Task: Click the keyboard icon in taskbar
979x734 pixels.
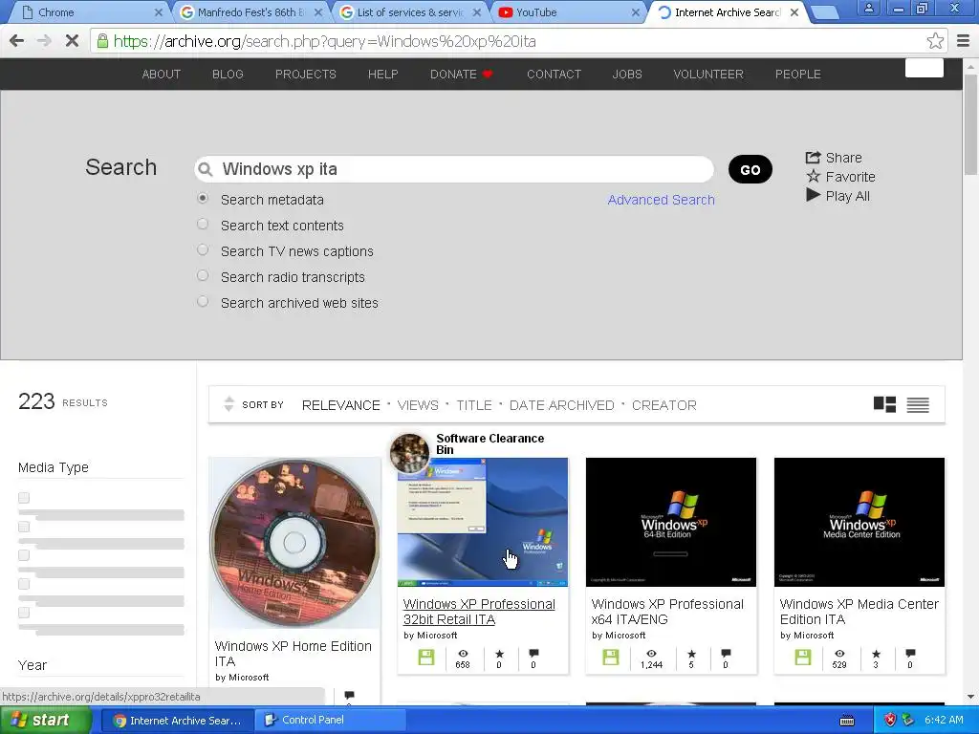Action: (x=847, y=721)
